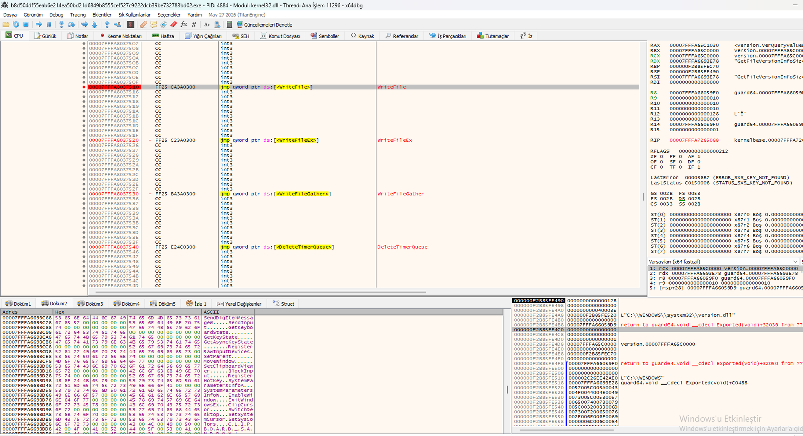Image resolution: width=803 pixels, height=436 pixels.
Task: Switch to the Kesme Noktaları tab
Action: (x=120, y=36)
